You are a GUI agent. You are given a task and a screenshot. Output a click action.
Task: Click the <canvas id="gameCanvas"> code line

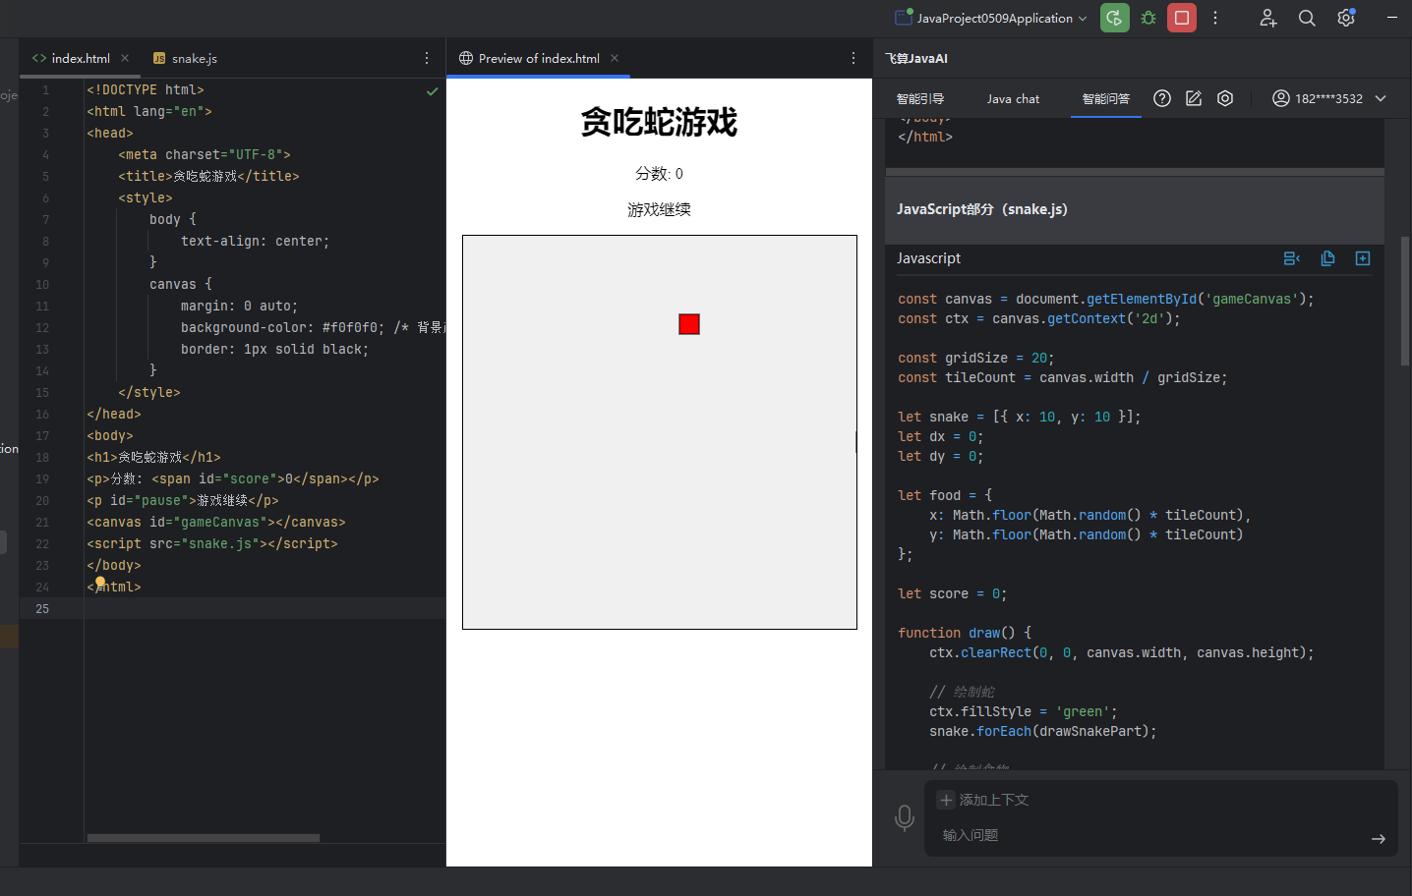(216, 522)
